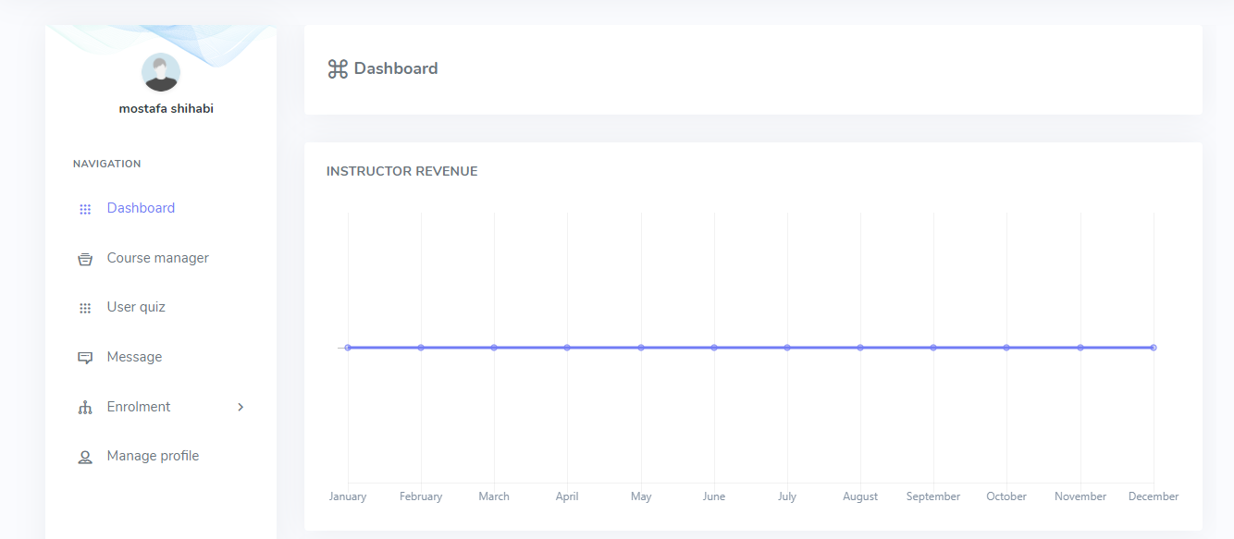The height and width of the screenshot is (539, 1234).
Task: Click the March revenue data point
Action: pos(494,348)
